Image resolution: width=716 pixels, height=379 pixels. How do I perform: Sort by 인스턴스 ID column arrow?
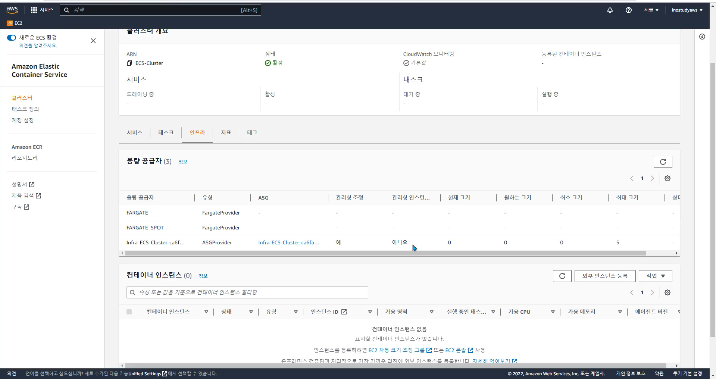click(370, 312)
